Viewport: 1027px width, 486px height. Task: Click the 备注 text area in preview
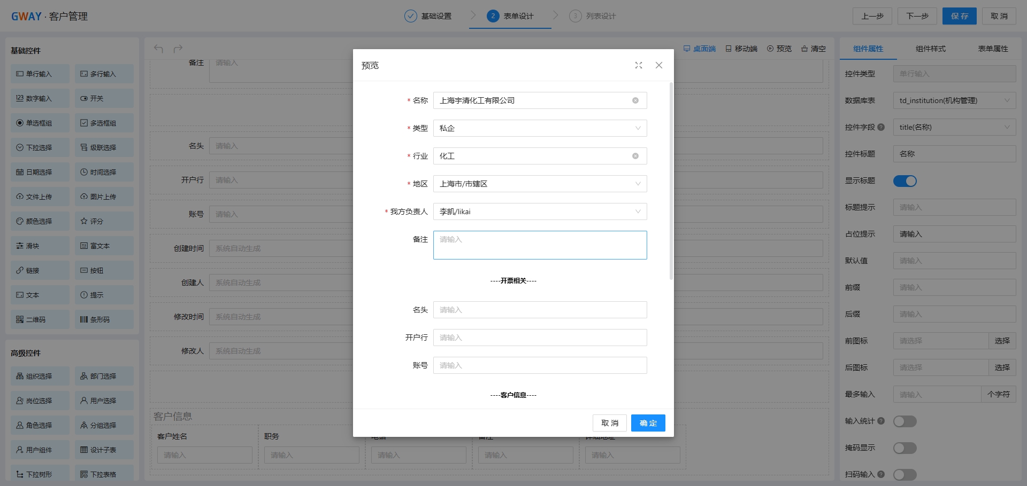(x=540, y=245)
